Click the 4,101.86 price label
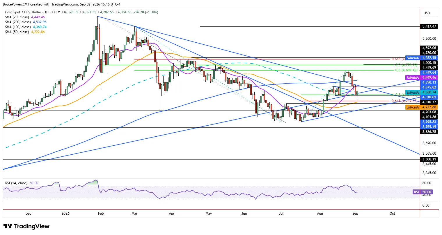Image resolution: width=442 pixels, height=235 pixels. click(429, 117)
